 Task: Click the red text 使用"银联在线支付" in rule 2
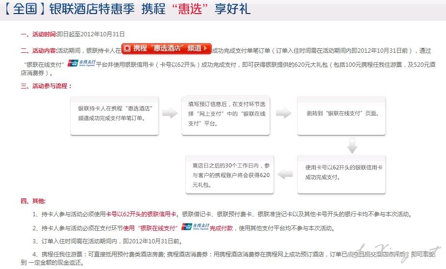pos(151,228)
